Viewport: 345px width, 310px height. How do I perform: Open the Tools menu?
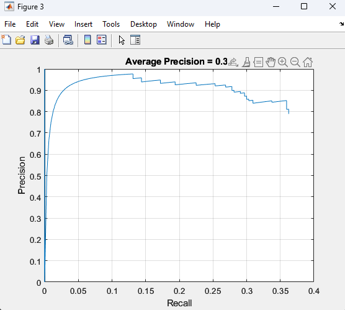pyautogui.click(x=111, y=24)
